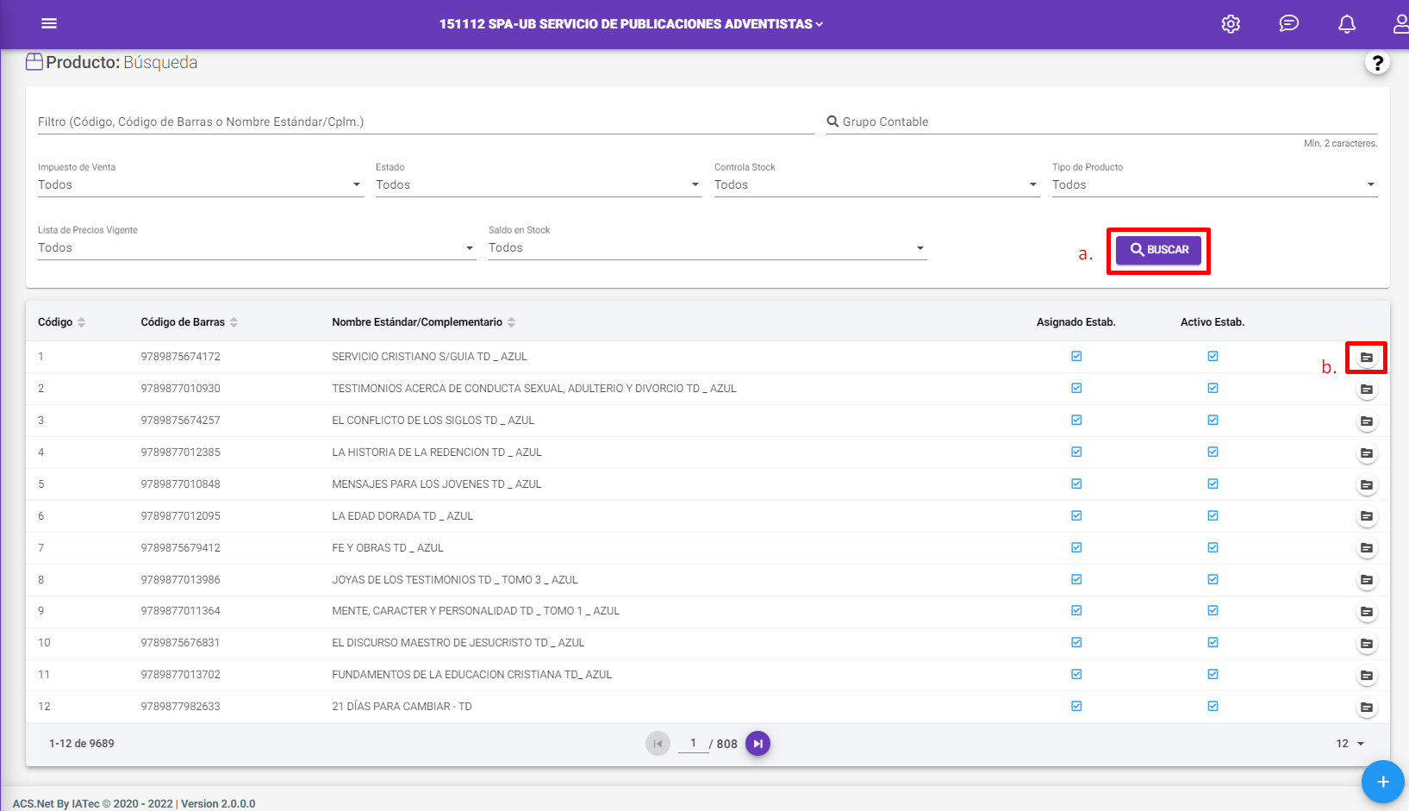Expand the SPA-UB establishment selector in header
The width and height of the screenshot is (1409, 811).
632,24
